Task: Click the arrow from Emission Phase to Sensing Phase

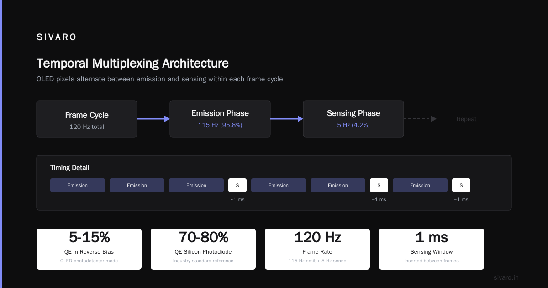Action: click(287, 119)
